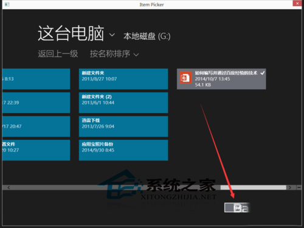This screenshot has height=228, width=304.
Task: Click the Item Picker window icon in title bar
Action: click(7, 4)
